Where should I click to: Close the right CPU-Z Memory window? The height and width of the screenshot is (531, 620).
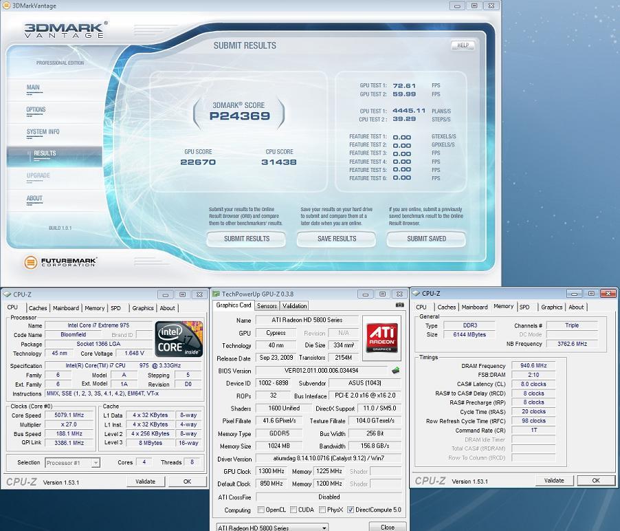pos(608,293)
